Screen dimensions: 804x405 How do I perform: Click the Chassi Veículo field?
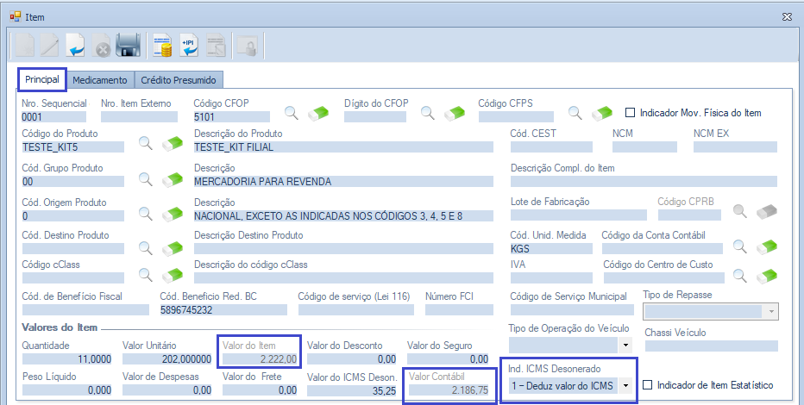711,346
